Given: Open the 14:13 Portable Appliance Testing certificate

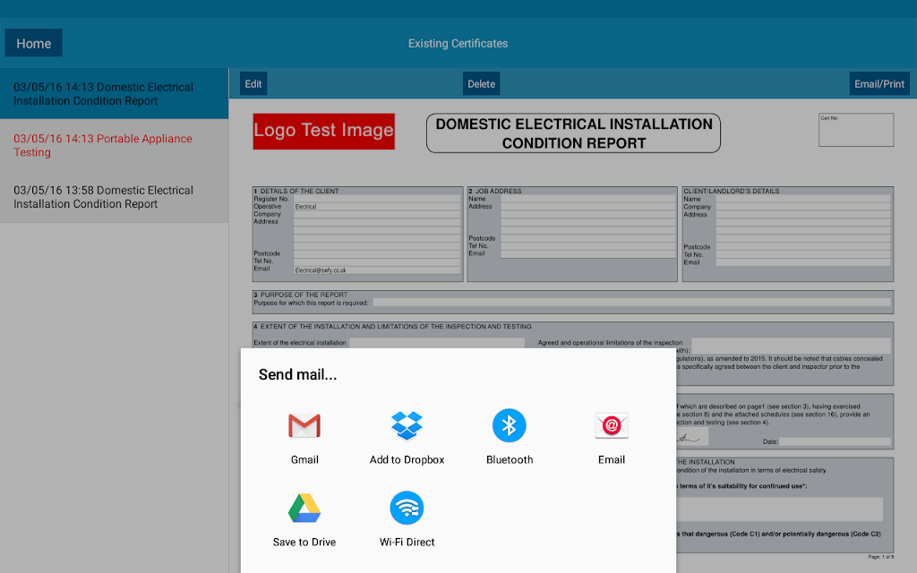Looking at the screenshot, I should pos(114,145).
